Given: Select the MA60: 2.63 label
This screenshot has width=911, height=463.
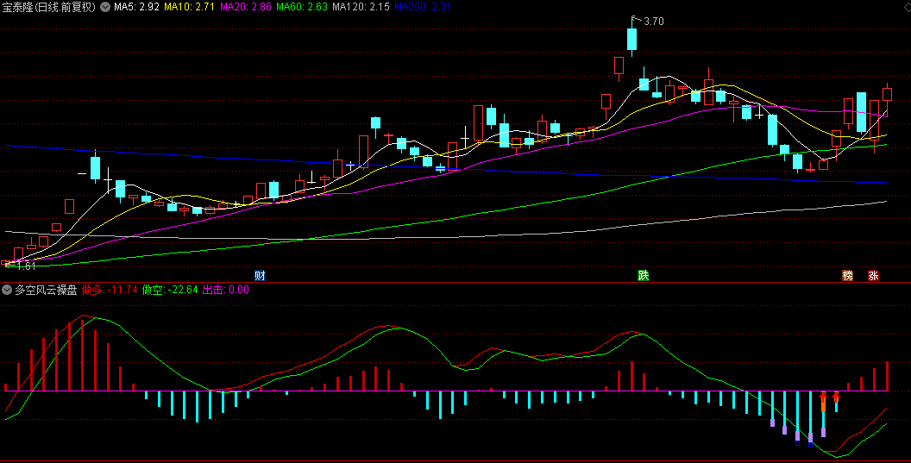Looking at the screenshot, I should (x=302, y=7).
